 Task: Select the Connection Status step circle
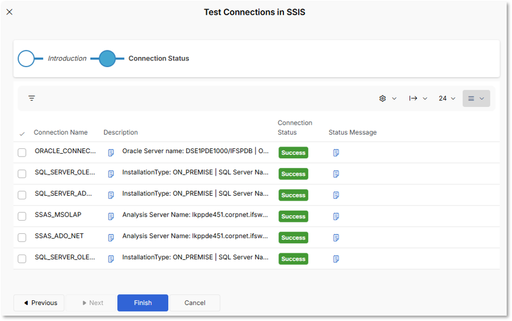(107, 59)
